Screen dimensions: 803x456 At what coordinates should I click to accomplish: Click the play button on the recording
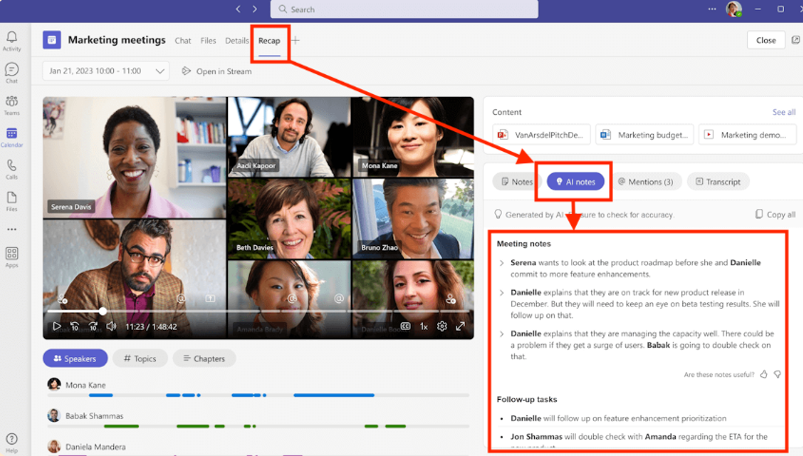[57, 326]
